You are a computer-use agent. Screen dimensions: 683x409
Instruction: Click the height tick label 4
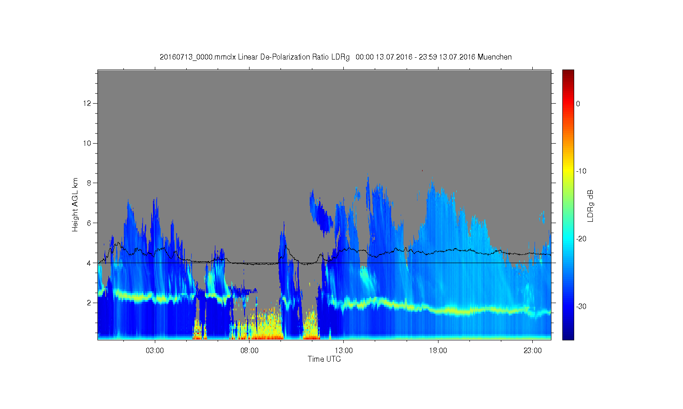[x=89, y=263]
